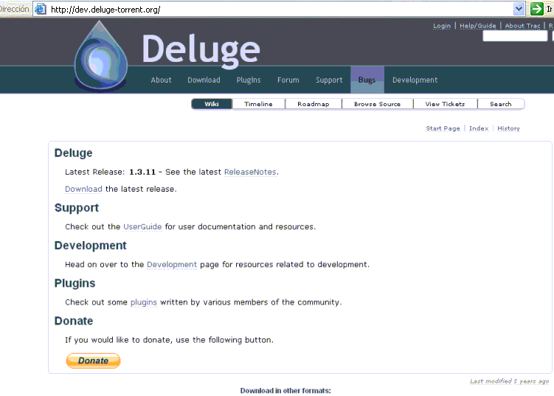This screenshot has height=396, width=554.
Task: Click the Login link
Action: pyautogui.click(x=442, y=26)
